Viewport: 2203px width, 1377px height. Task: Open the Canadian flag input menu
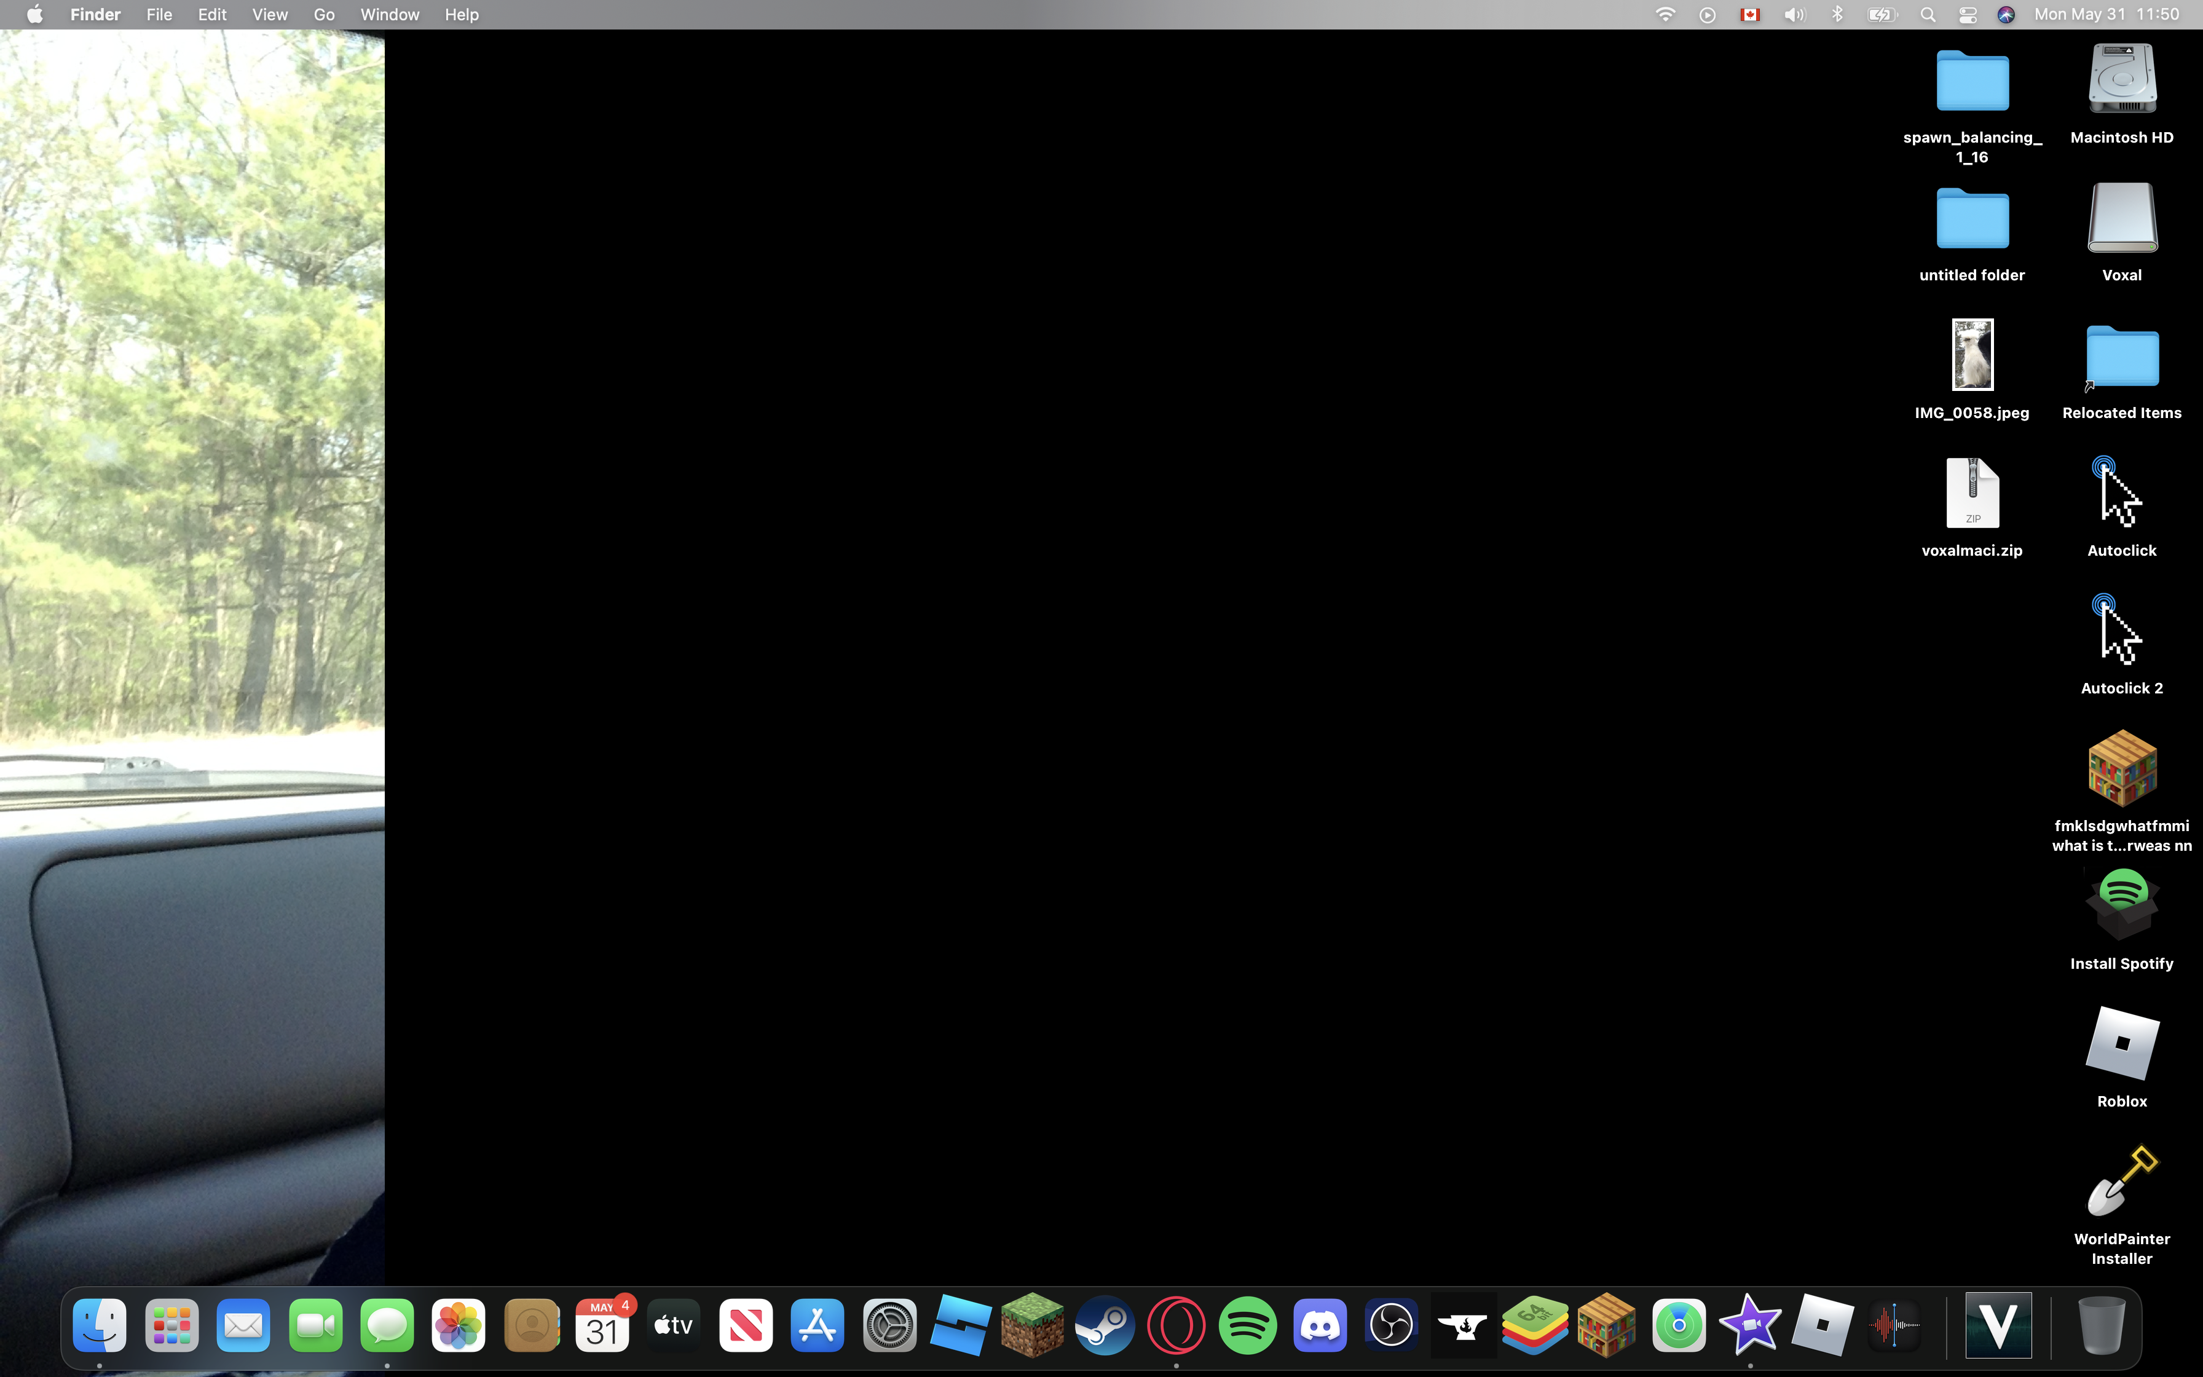click(x=1749, y=15)
